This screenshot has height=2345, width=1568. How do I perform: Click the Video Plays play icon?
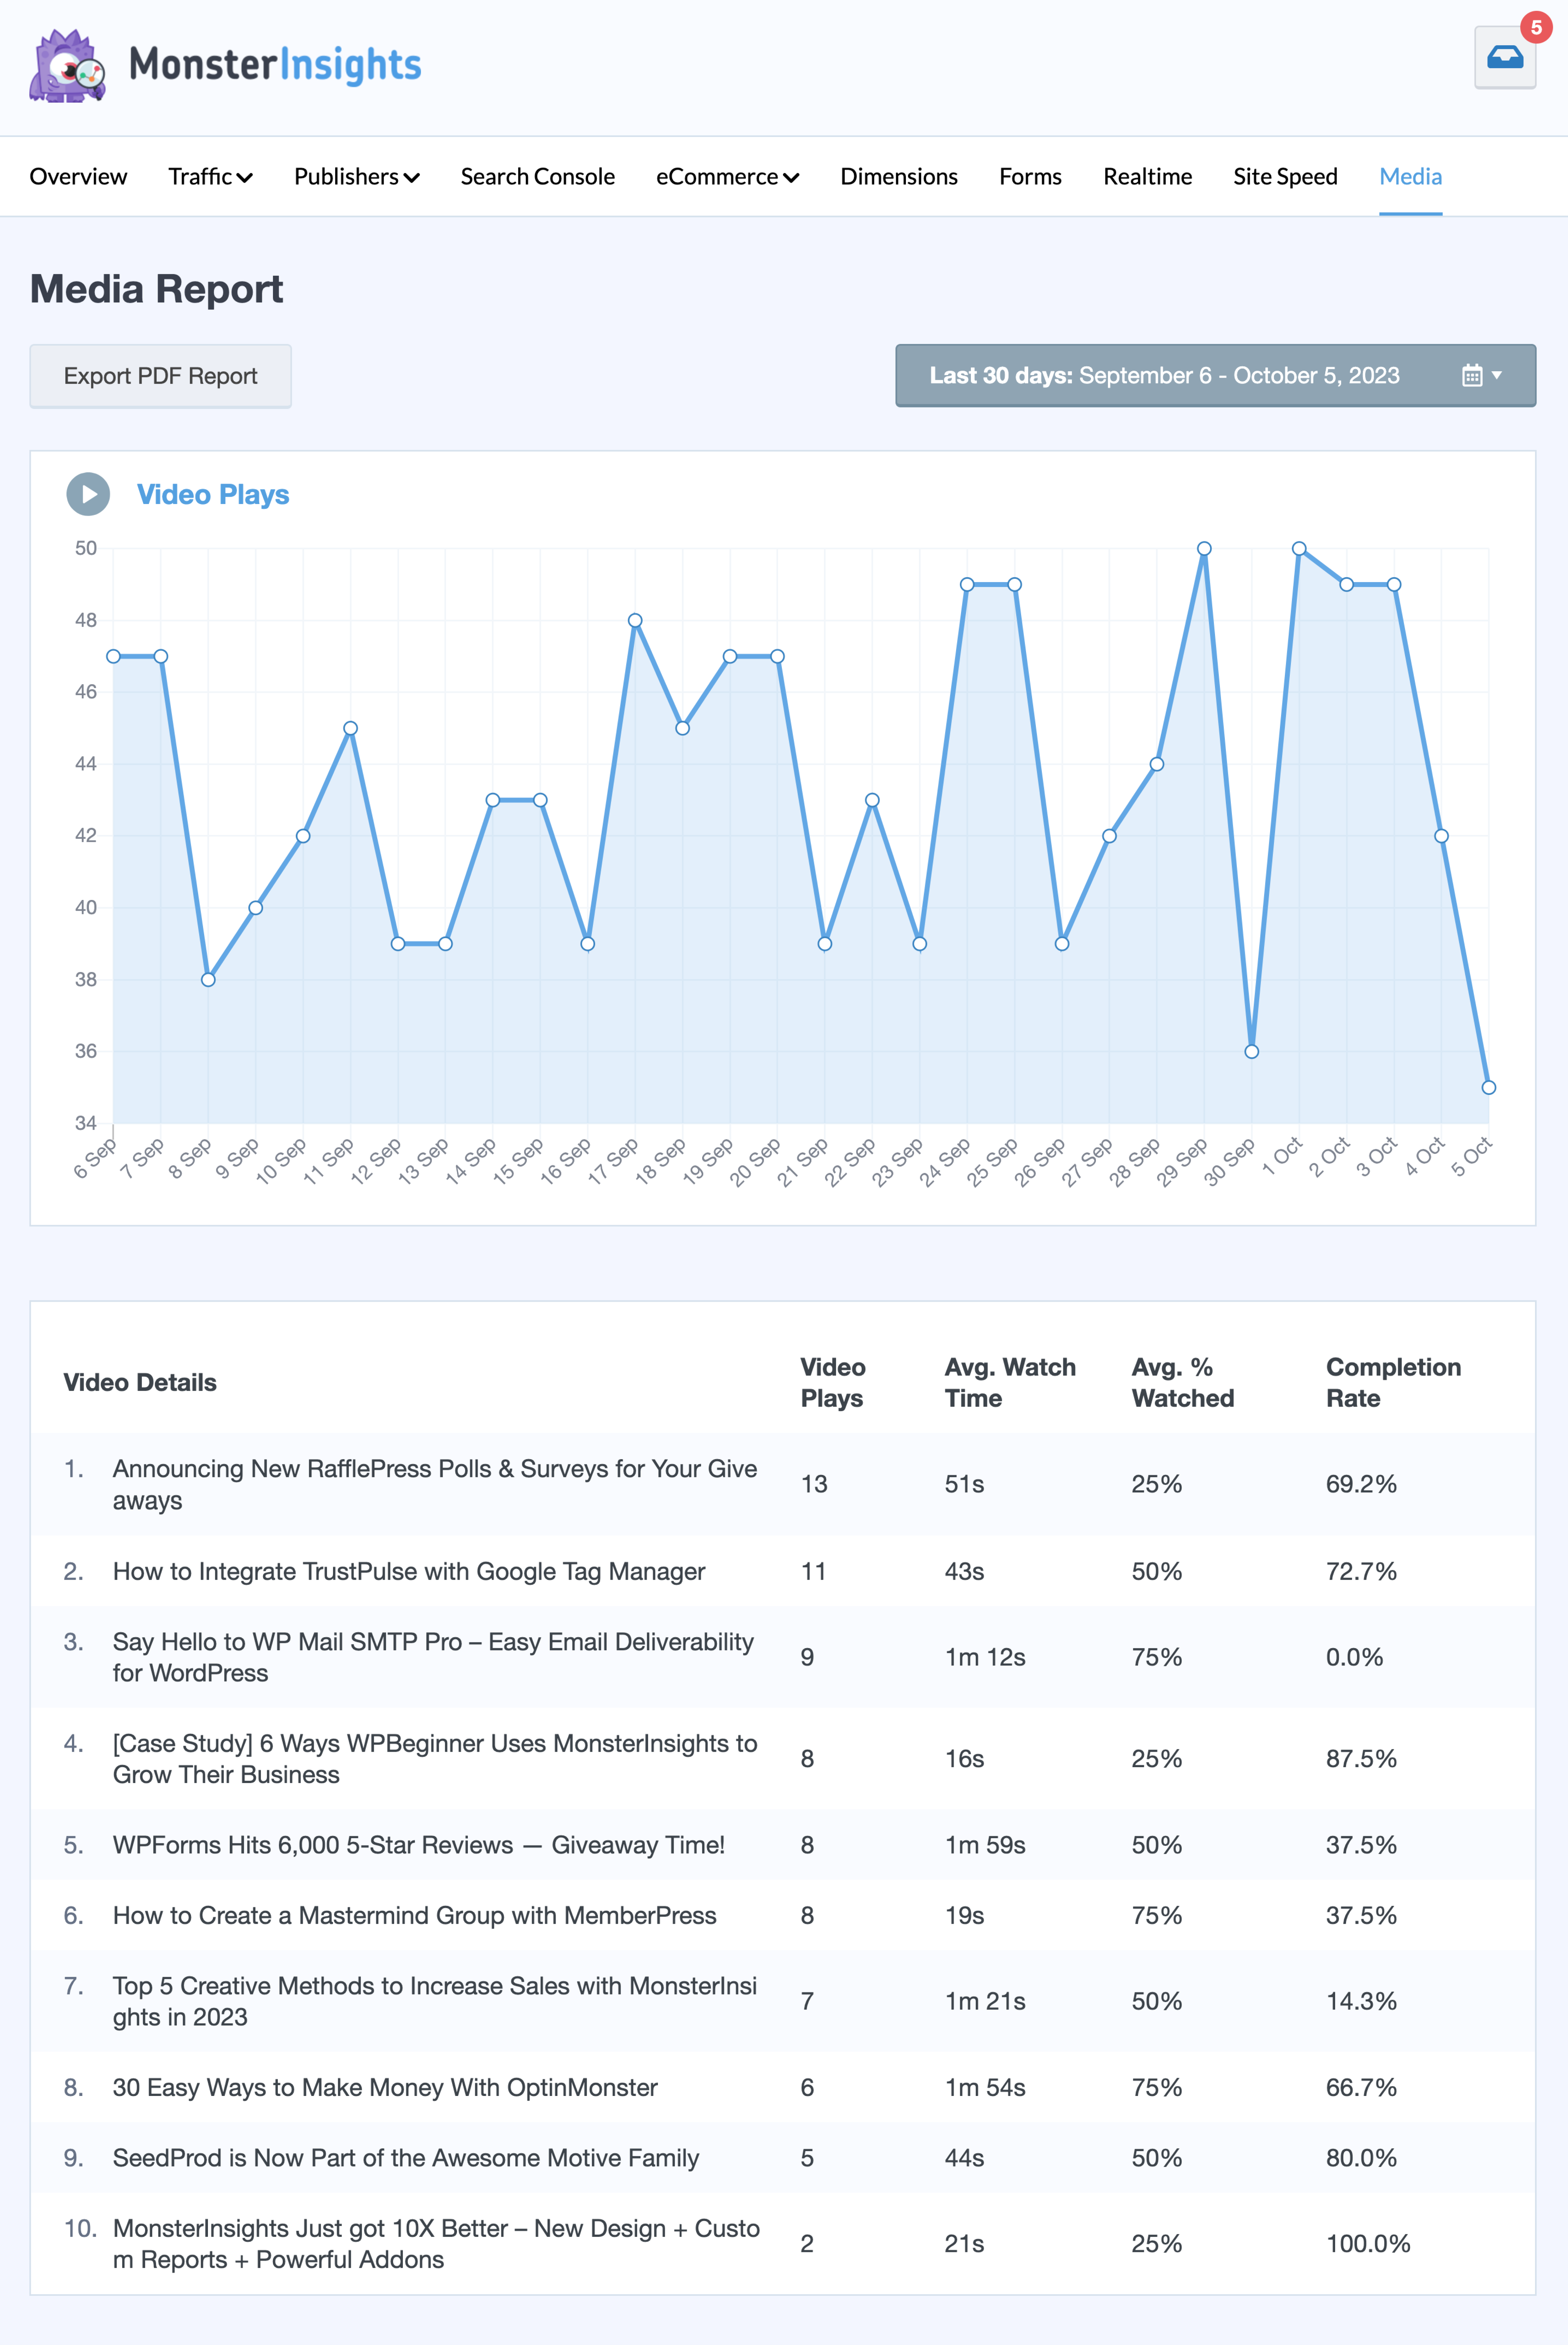88,494
